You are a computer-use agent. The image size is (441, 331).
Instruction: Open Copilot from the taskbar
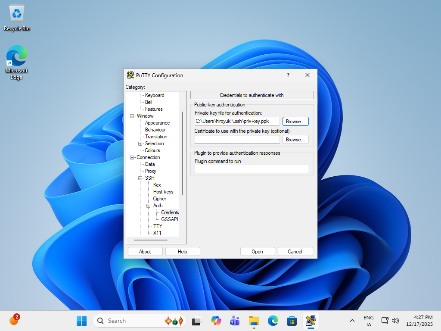(216, 321)
